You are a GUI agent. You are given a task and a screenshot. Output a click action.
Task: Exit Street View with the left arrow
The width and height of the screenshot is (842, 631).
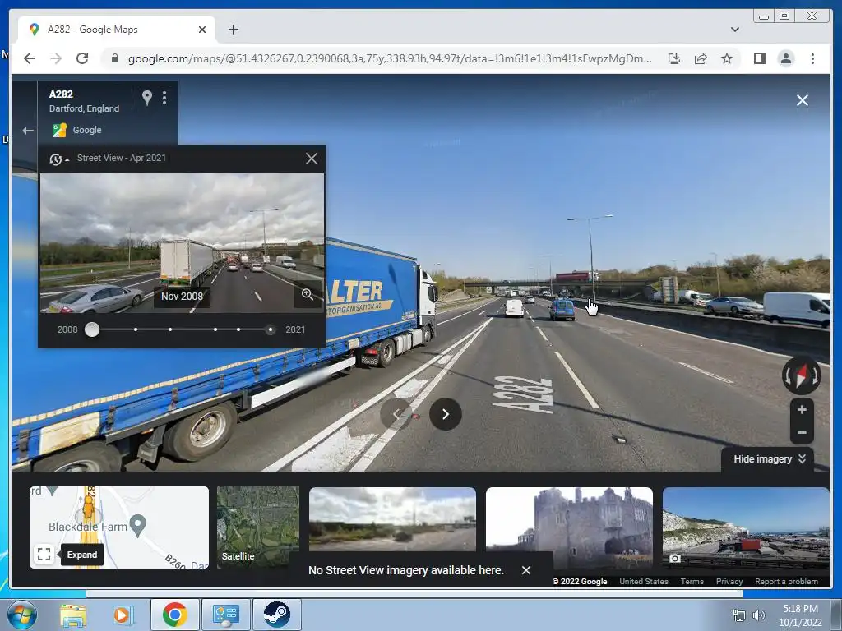point(27,131)
